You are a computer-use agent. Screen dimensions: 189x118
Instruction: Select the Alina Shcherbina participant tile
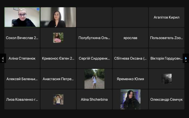pyautogui.click(x=94, y=99)
